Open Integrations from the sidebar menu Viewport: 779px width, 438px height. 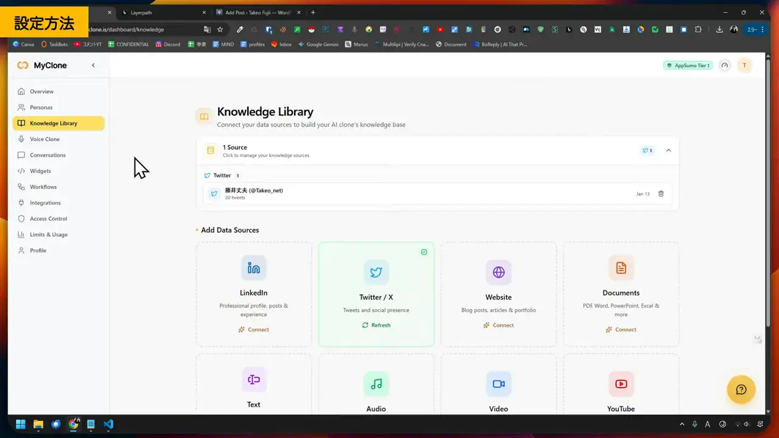(46, 203)
